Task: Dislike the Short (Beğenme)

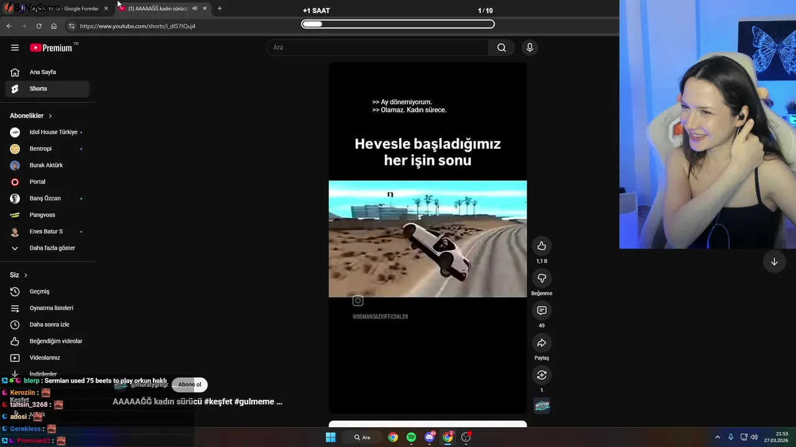Action: click(542, 278)
